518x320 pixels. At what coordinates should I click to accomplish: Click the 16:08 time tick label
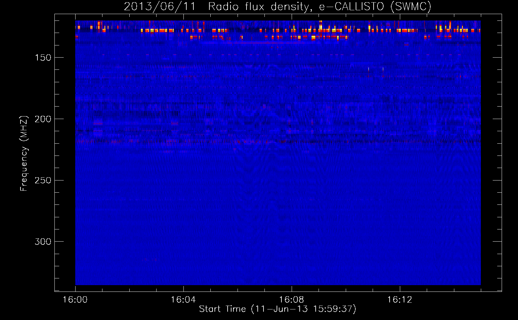tap(292, 300)
